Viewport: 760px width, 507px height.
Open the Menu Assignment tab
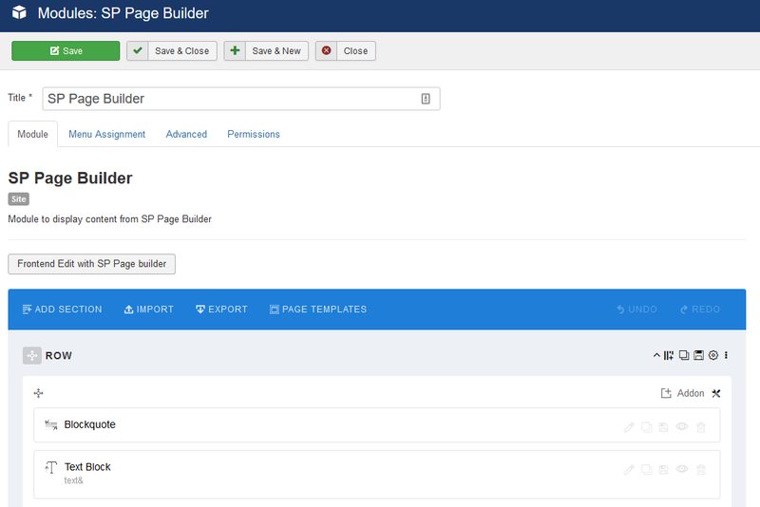click(106, 134)
